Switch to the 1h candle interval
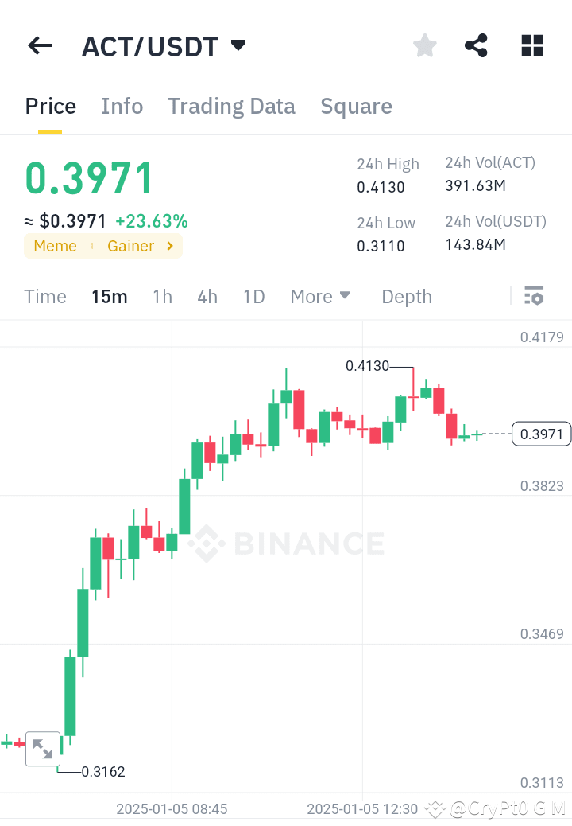Viewport: 572px width, 826px height. tap(162, 296)
